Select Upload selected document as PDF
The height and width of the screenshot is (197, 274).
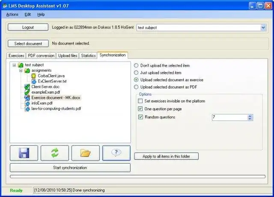tap(136, 87)
